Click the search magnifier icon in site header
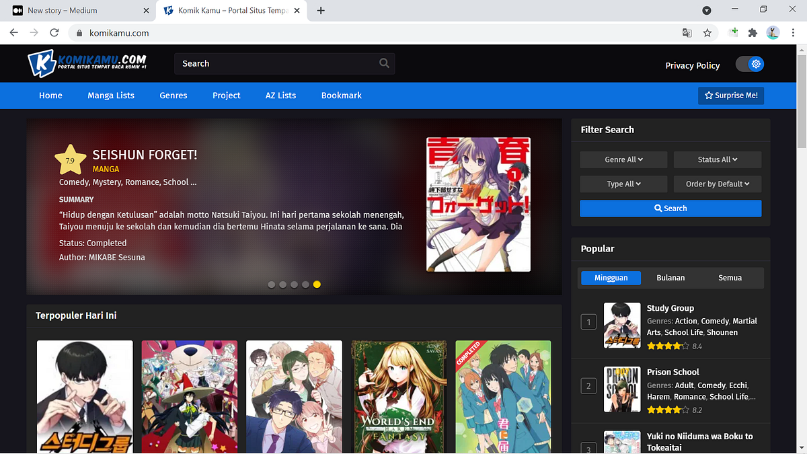The width and height of the screenshot is (807, 454). 384,63
